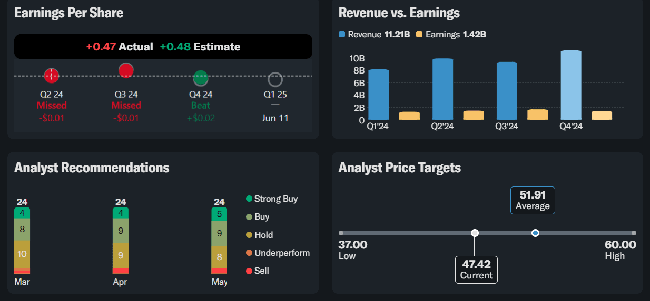Click the Analyst Price Targets heading

400,168
